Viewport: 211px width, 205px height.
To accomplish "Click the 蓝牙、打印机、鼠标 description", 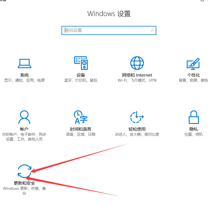I will [81, 80].
